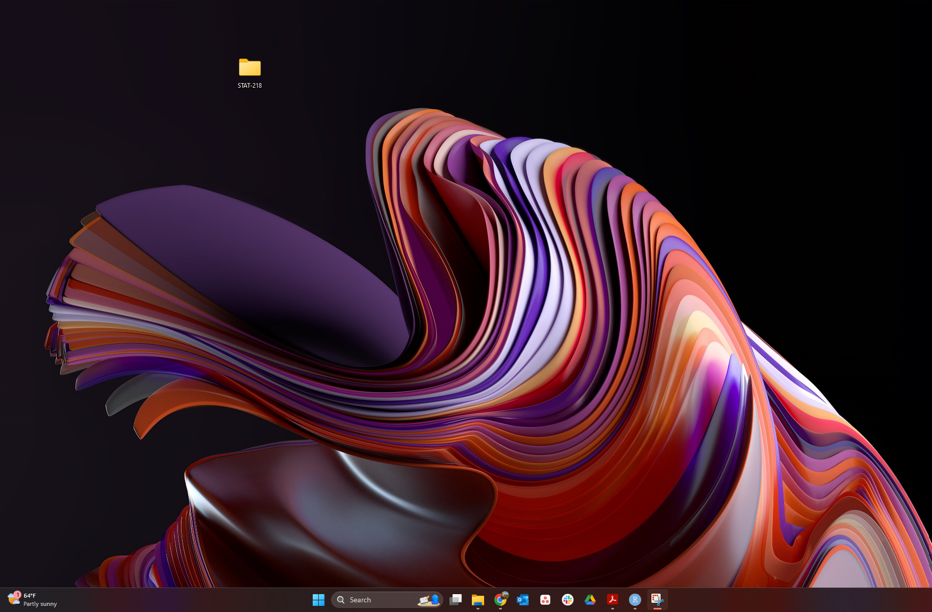932x612 pixels.
Task: Click the weather icon with the notification badge
Action: click(x=13, y=599)
